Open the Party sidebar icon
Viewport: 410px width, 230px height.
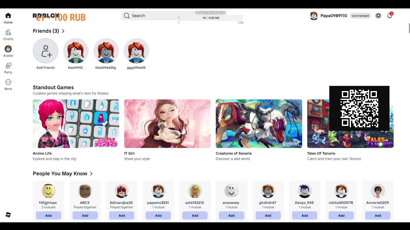pyautogui.click(x=8, y=66)
